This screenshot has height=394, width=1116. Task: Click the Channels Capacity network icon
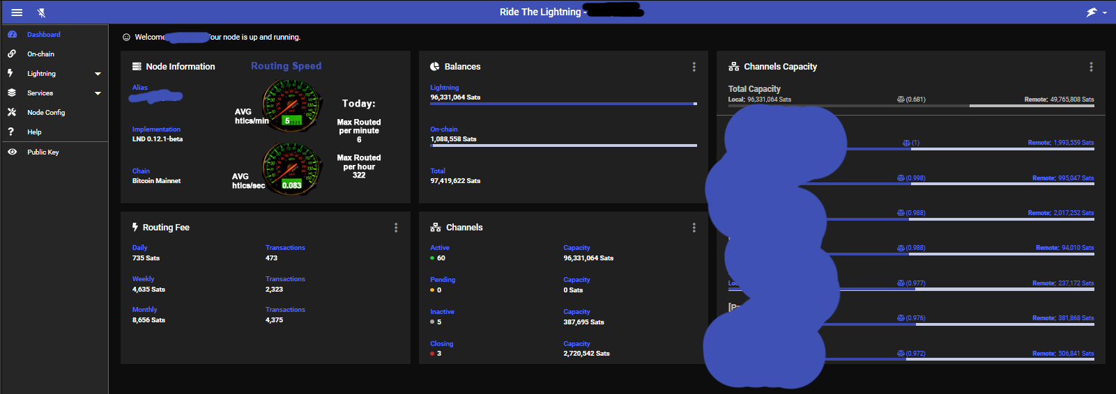733,67
